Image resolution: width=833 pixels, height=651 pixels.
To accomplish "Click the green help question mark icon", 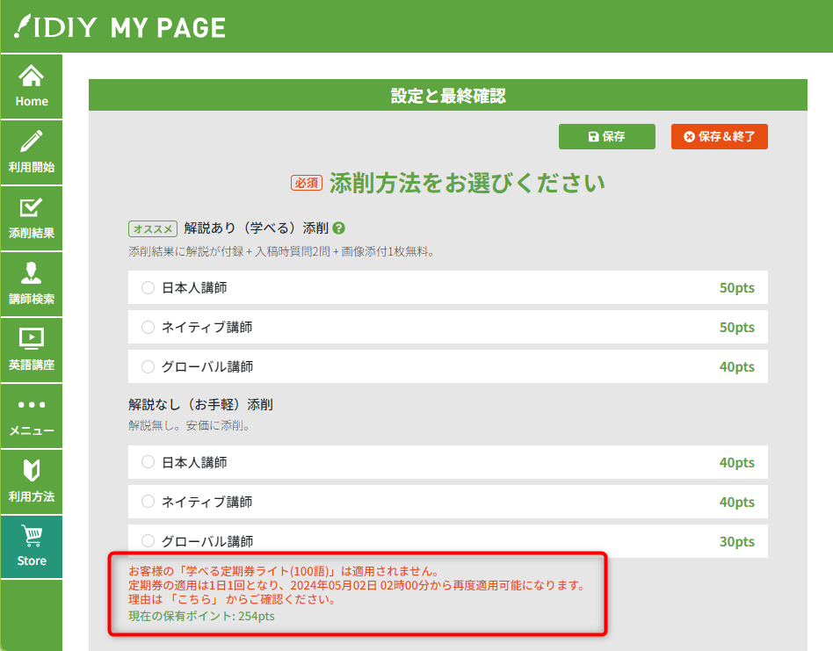I will click(x=338, y=228).
